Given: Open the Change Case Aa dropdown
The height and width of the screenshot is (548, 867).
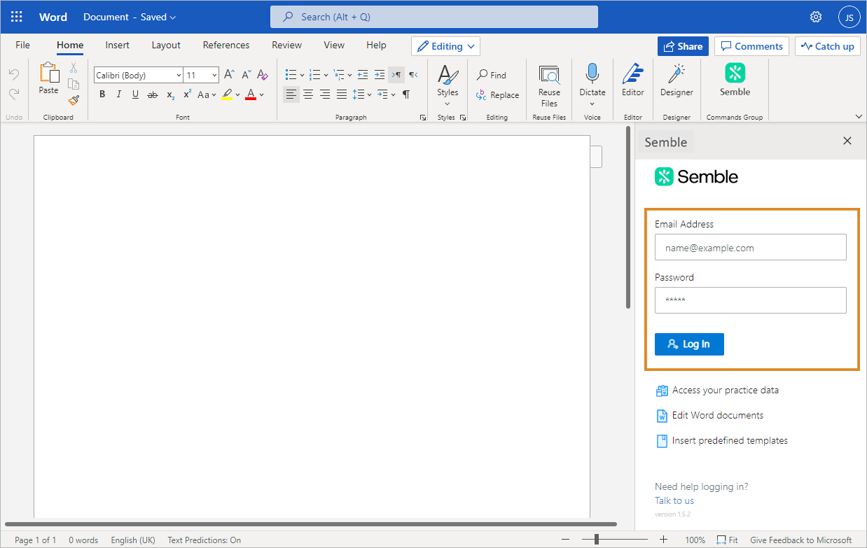Looking at the screenshot, I should [207, 94].
